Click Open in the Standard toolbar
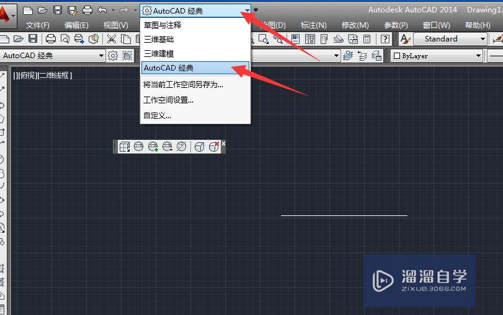The width and height of the screenshot is (503, 315). (19, 39)
